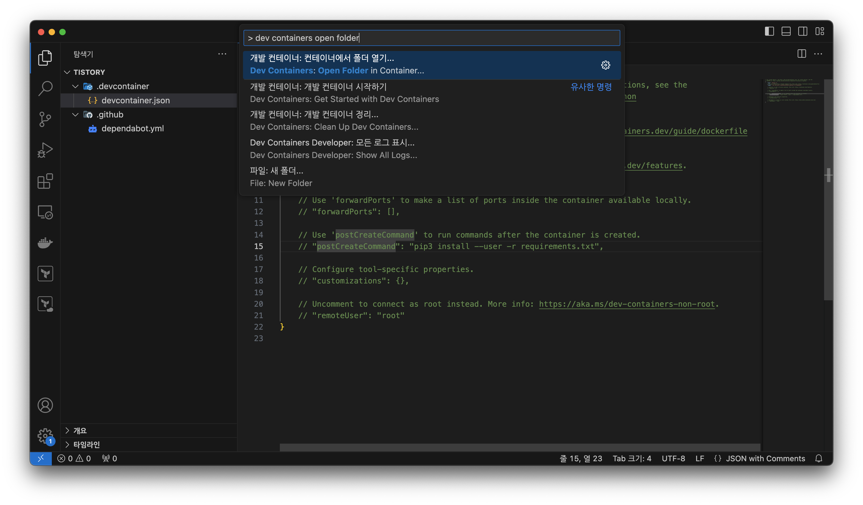The image size is (863, 505).
Task: Toggle the bottom panel layout icon
Action: [x=786, y=31]
